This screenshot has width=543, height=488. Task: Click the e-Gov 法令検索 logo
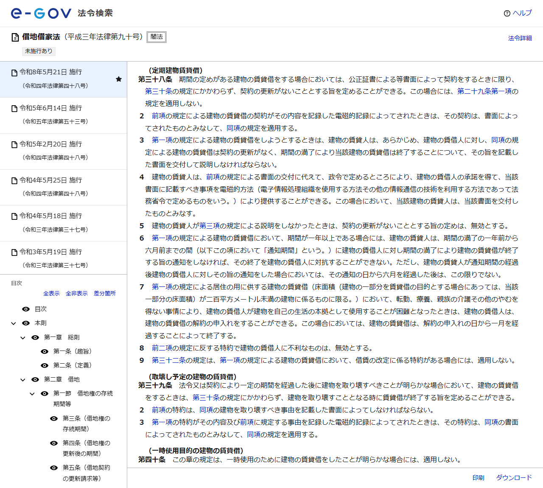pos(62,13)
